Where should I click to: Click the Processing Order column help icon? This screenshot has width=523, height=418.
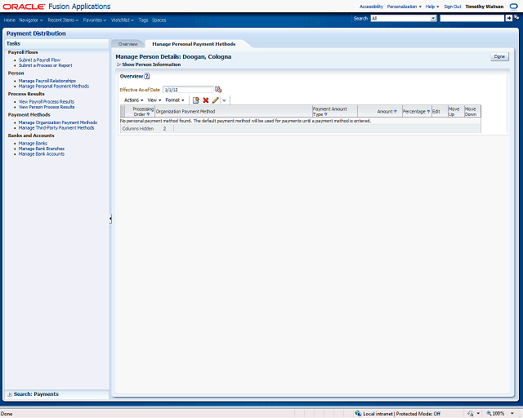pyautogui.click(x=148, y=114)
